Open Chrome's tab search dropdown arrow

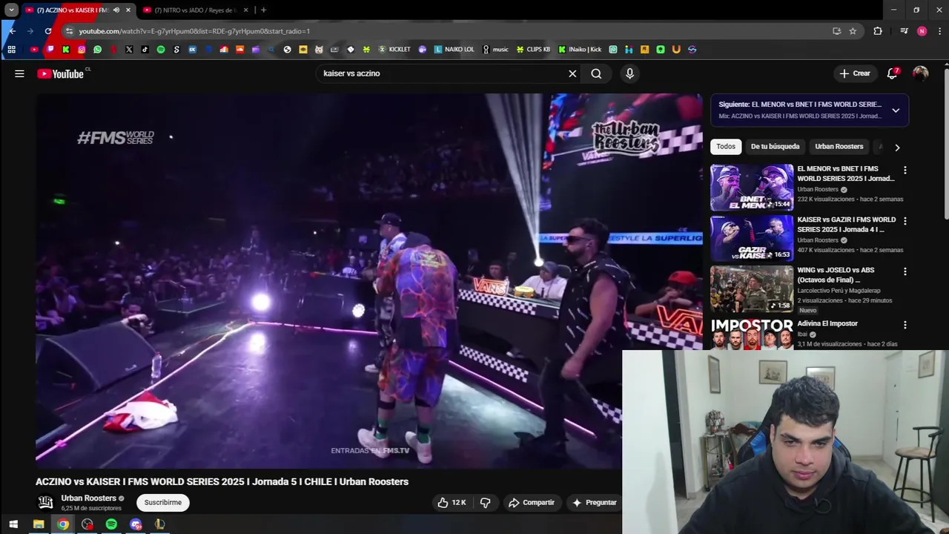11,10
